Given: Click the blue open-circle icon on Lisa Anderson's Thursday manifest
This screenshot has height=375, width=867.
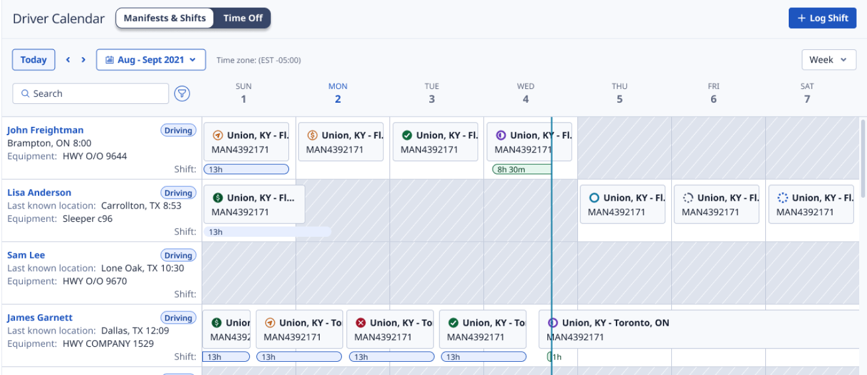Looking at the screenshot, I should coord(595,197).
